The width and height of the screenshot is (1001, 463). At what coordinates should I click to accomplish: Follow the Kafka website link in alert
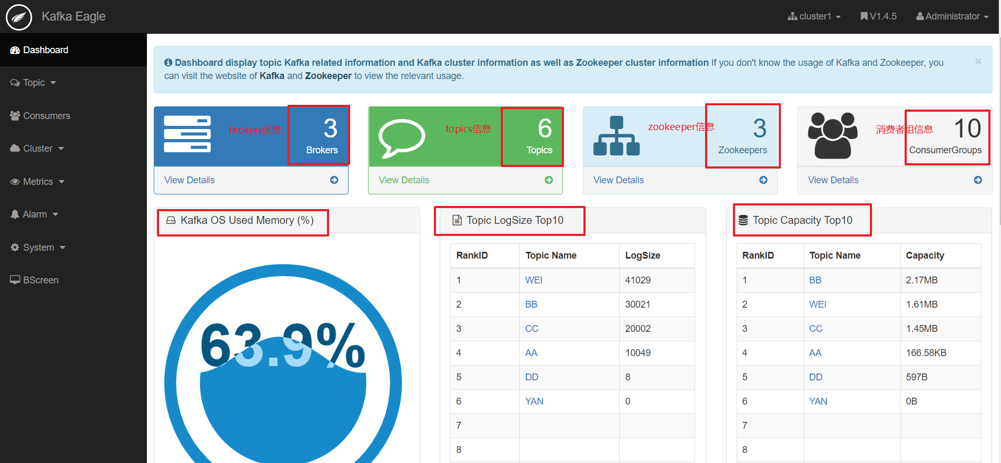tap(272, 76)
